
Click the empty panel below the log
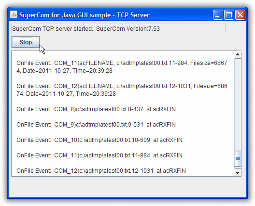(x=127, y=187)
